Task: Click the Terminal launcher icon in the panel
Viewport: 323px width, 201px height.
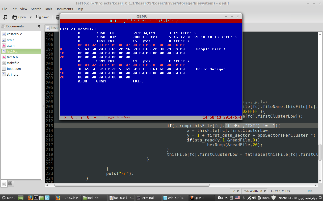Action: coord(36,198)
